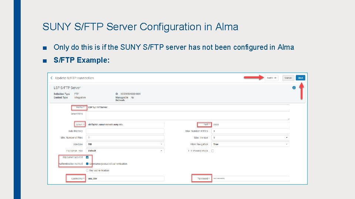Select Key authentication radio button
The height and width of the screenshot is (199, 355).
(x=87, y=170)
